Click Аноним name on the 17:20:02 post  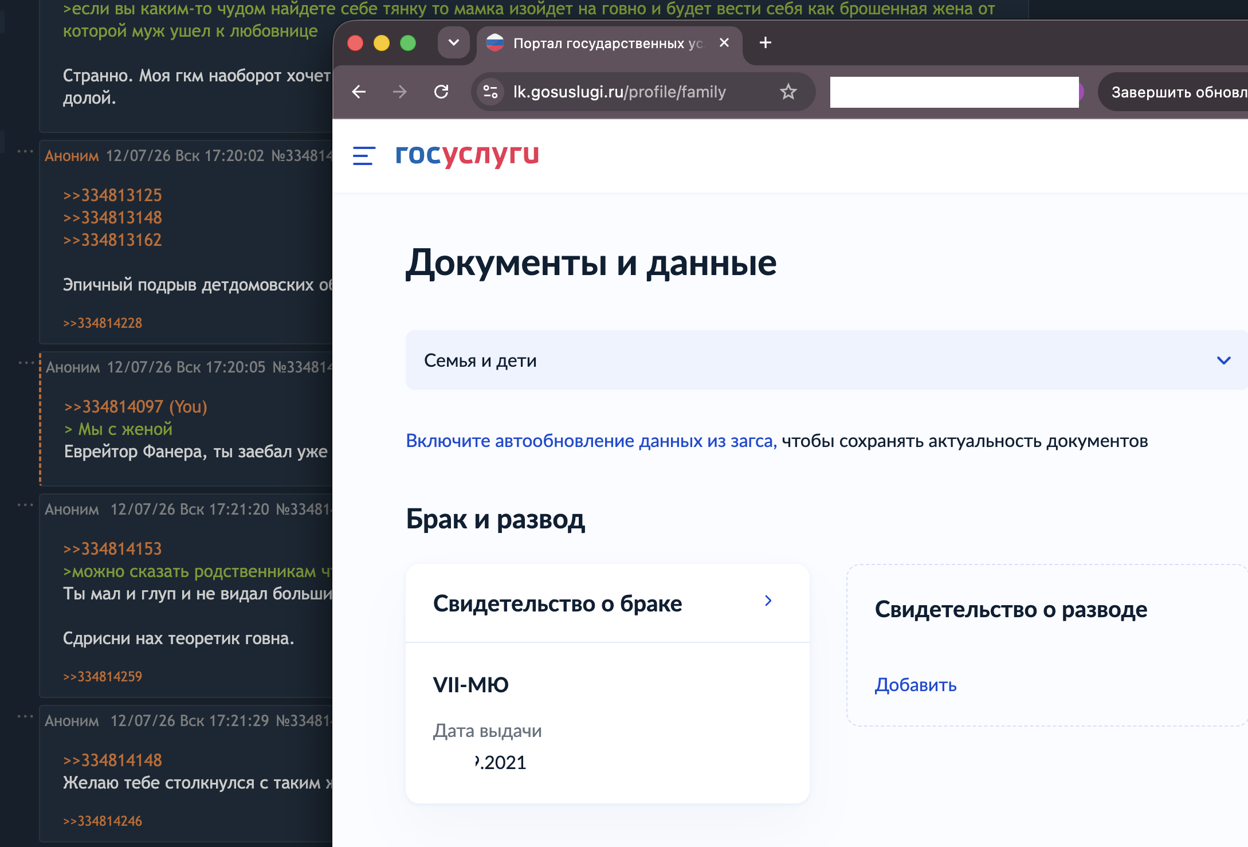pos(72,155)
